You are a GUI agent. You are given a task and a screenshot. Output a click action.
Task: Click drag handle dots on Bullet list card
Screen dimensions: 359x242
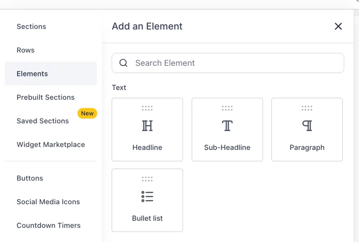[147, 179]
